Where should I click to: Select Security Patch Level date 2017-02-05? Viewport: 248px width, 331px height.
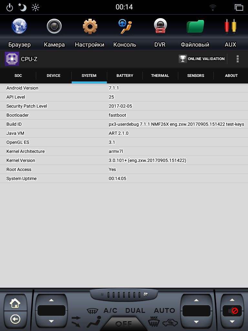pyautogui.click(x=120, y=106)
